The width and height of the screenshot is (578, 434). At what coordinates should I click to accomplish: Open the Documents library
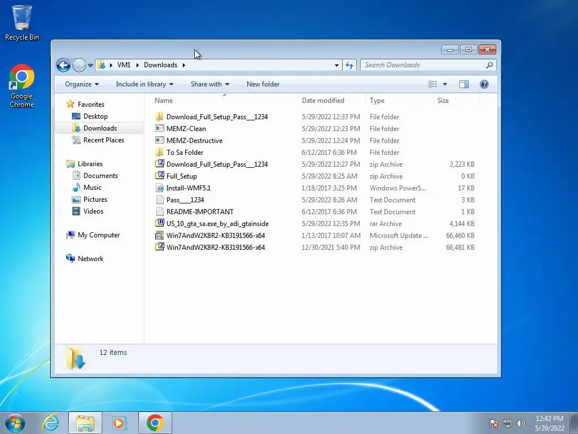(x=100, y=176)
